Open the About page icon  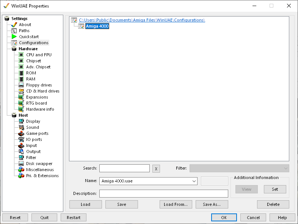coord(14,25)
